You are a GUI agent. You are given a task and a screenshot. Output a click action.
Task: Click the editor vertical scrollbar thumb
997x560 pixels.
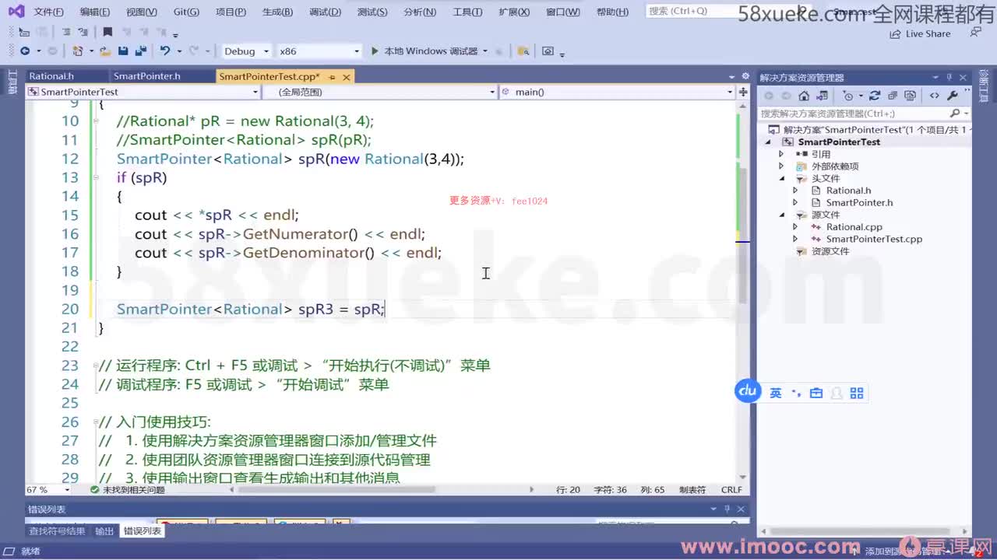(742, 236)
